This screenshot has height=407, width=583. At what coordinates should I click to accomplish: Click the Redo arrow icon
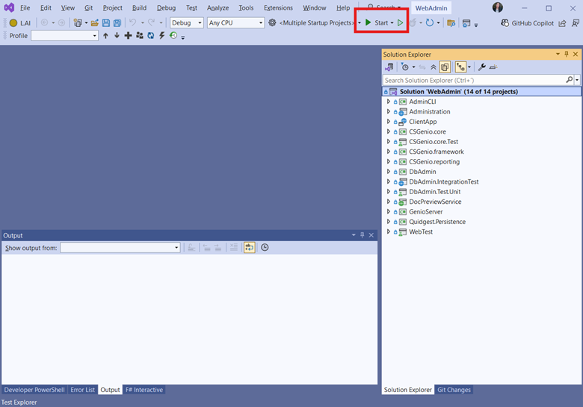[x=151, y=22]
